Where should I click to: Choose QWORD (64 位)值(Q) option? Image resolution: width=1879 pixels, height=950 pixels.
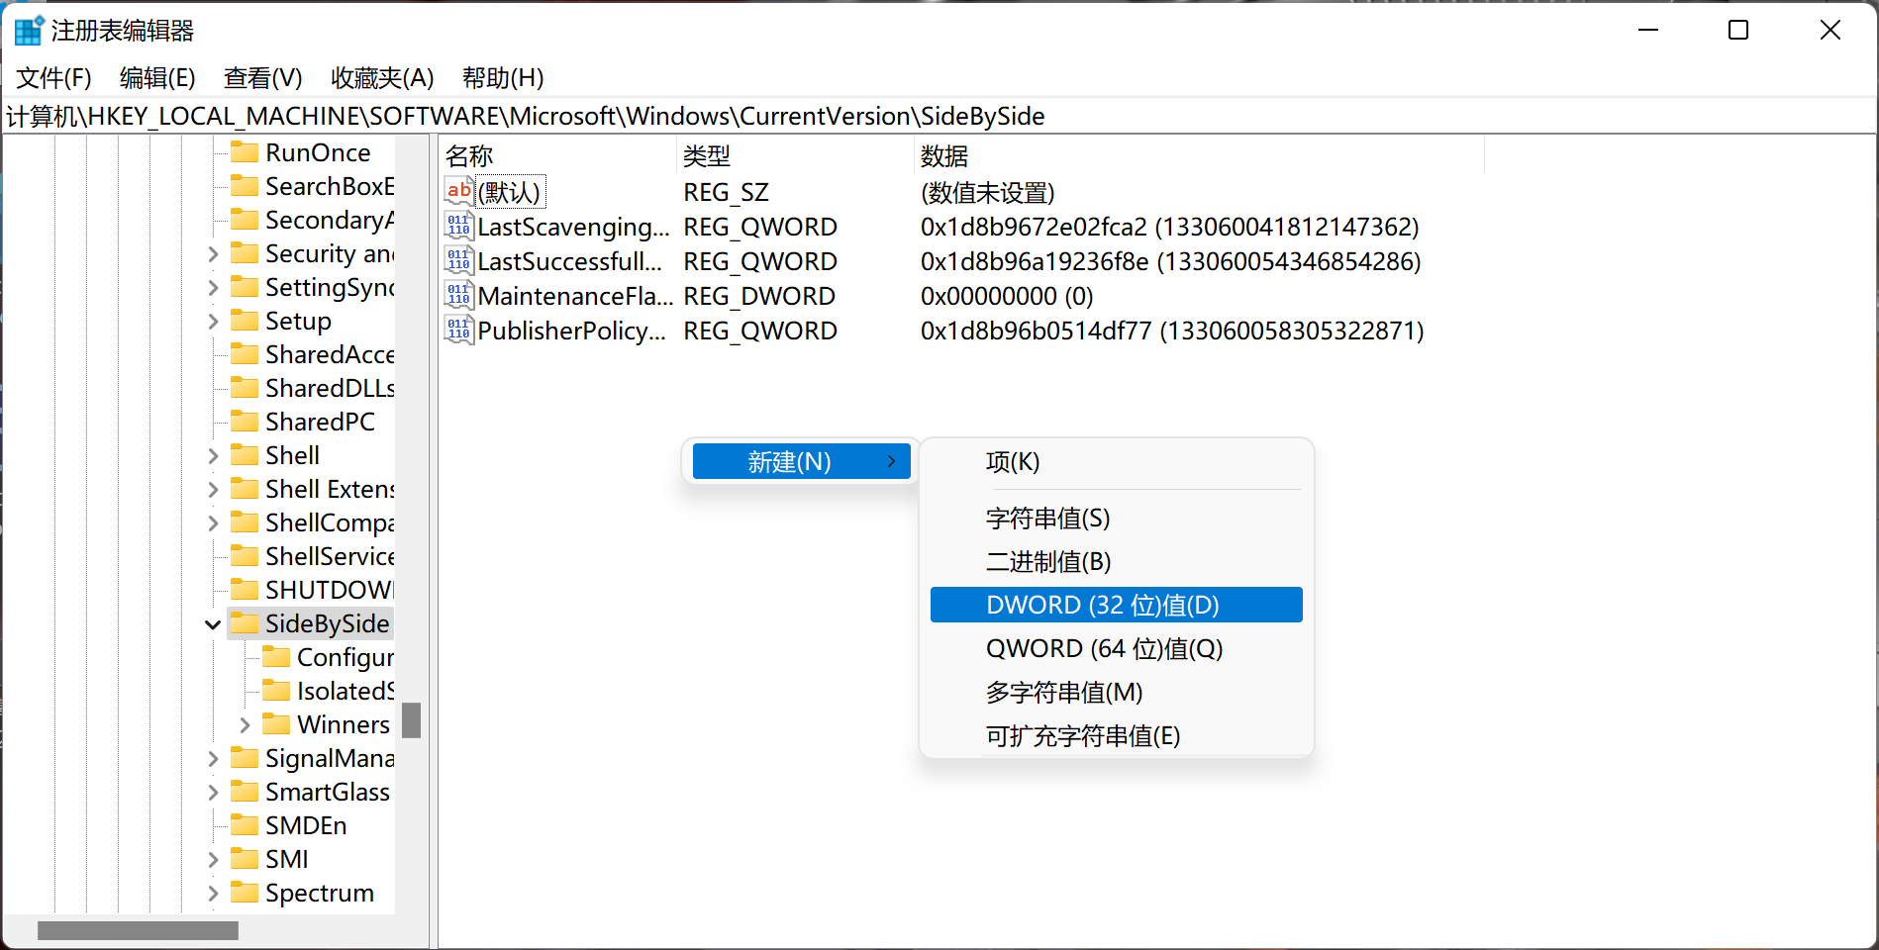1116,648
